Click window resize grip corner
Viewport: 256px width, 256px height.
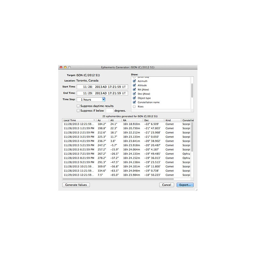196,189
